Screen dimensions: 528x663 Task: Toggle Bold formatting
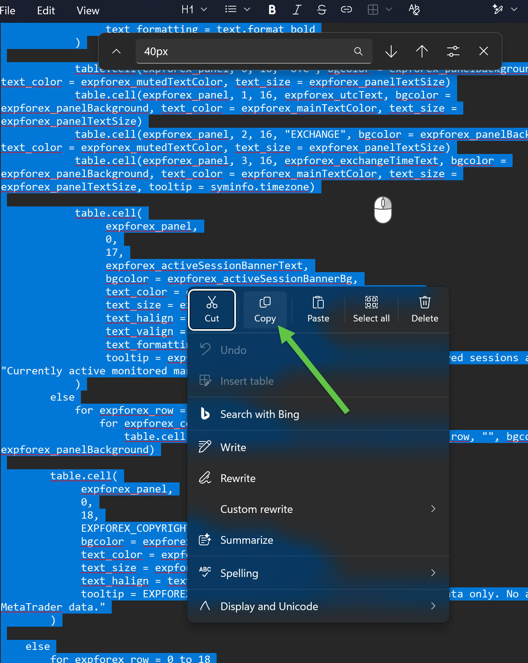(x=272, y=10)
